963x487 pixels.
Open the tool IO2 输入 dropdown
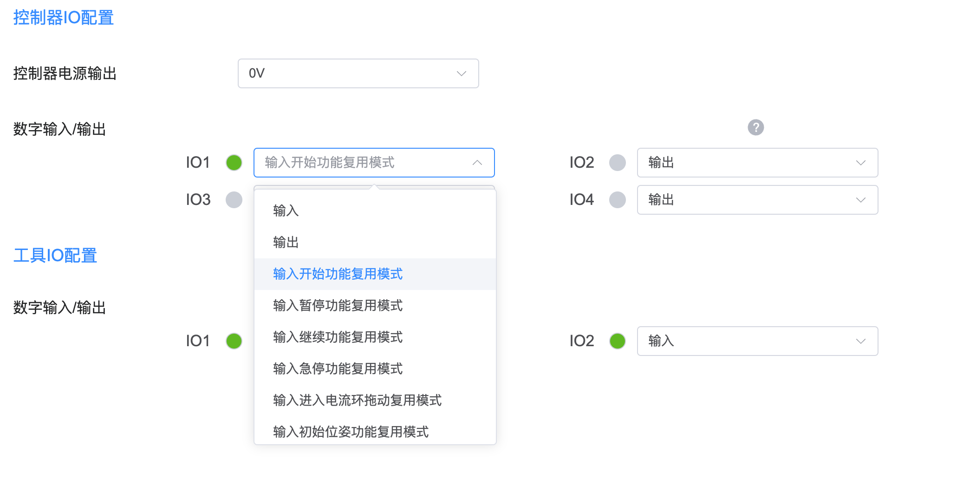757,341
